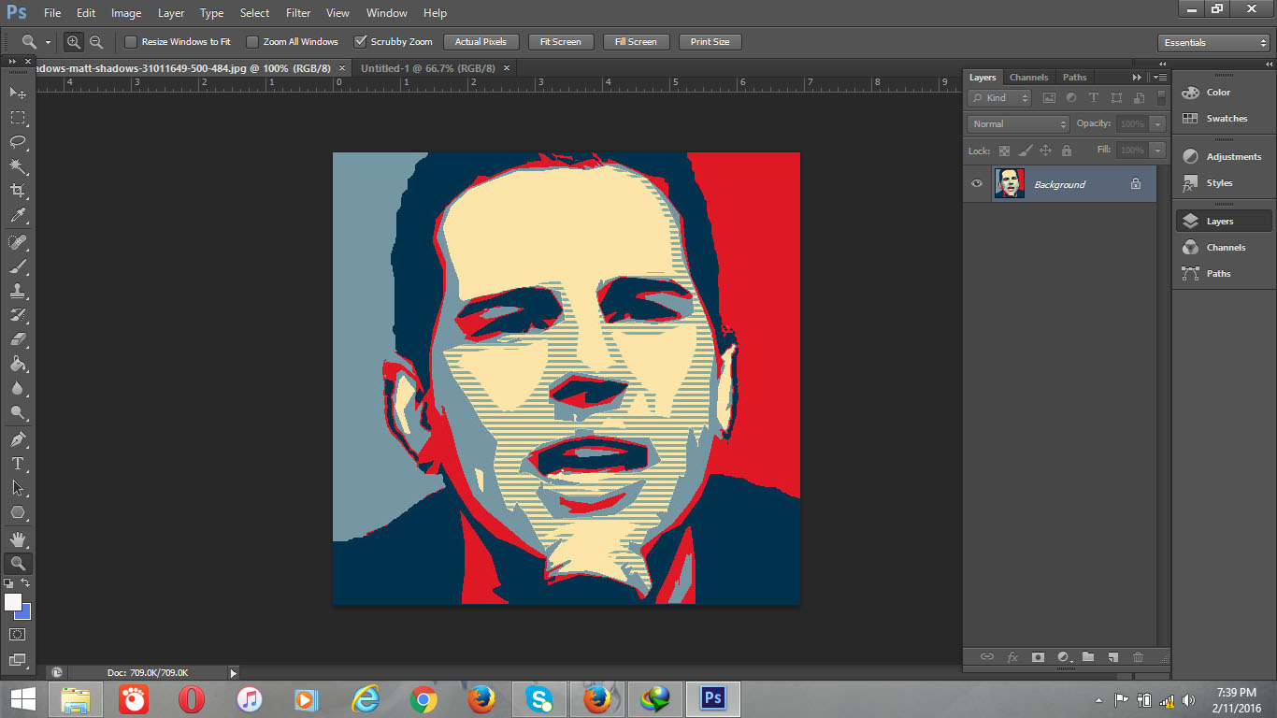Select the Paint Bucket tool
This screenshot has height=718, width=1277.
coord(18,364)
